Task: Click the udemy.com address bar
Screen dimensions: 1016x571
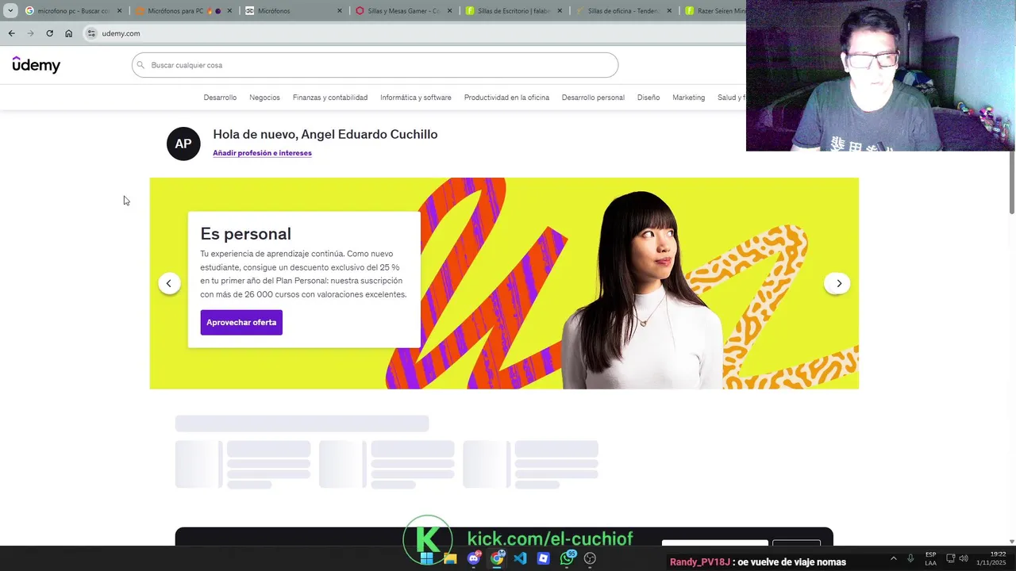Action: [x=413, y=33]
